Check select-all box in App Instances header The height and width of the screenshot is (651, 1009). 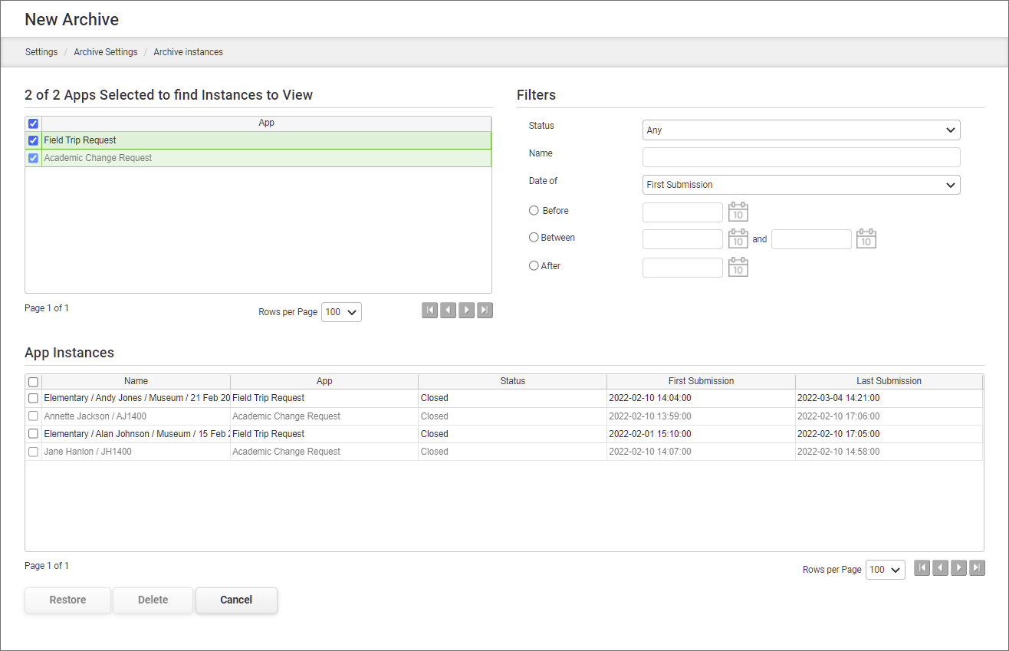[x=33, y=381]
